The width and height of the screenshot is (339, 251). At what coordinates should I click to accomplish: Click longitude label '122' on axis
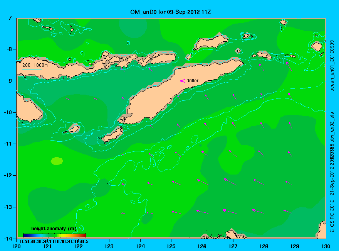point(78,246)
